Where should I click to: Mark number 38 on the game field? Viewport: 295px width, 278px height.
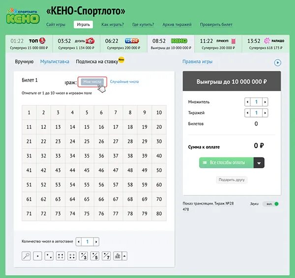(130, 156)
